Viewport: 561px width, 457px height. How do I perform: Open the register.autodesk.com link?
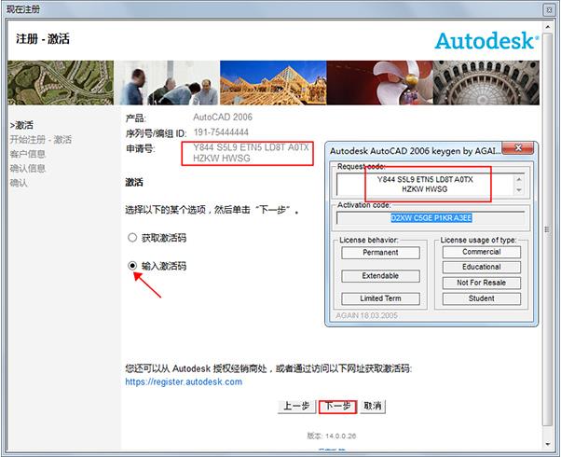coord(184,382)
